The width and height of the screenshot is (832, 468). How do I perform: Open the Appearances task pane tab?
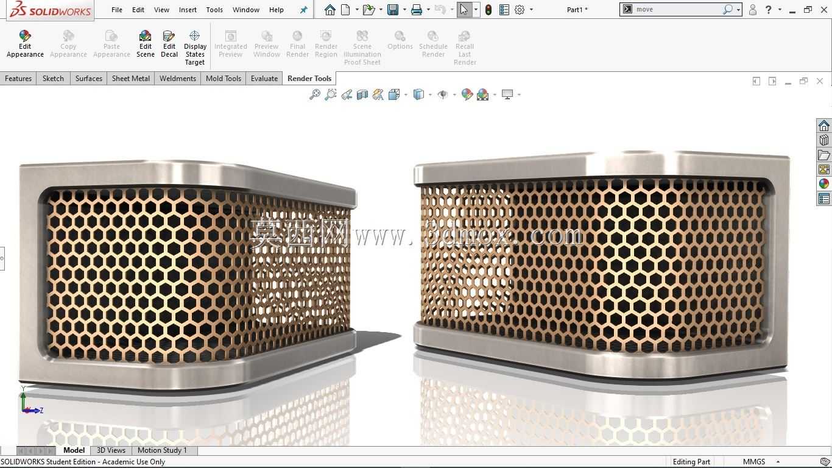pyautogui.click(x=824, y=184)
